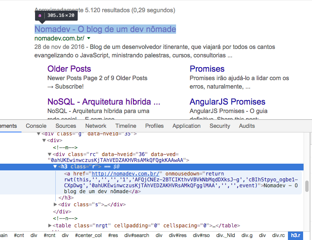312x240 pixels.
Task: Switch to the Elements tab in DevTools
Action: pos(8,126)
